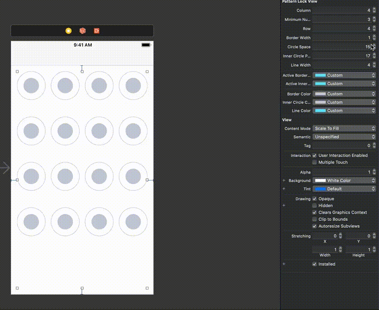Open the Content Mode dropdown
The height and width of the screenshot is (310, 379).
point(344,128)
